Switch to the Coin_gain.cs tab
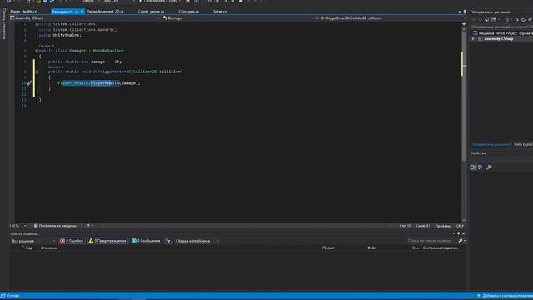Screen dimensions: 533x300 tap(189, 12)
